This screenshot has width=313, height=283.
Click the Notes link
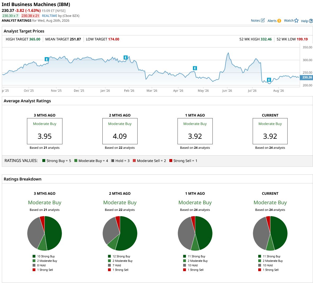pos(255,21)
